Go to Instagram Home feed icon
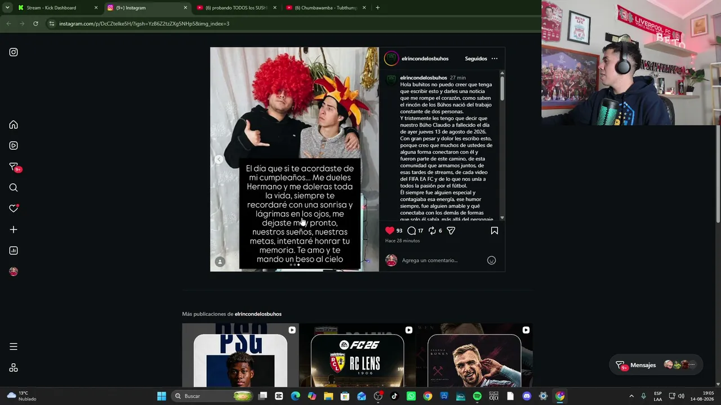 point(14,125)
